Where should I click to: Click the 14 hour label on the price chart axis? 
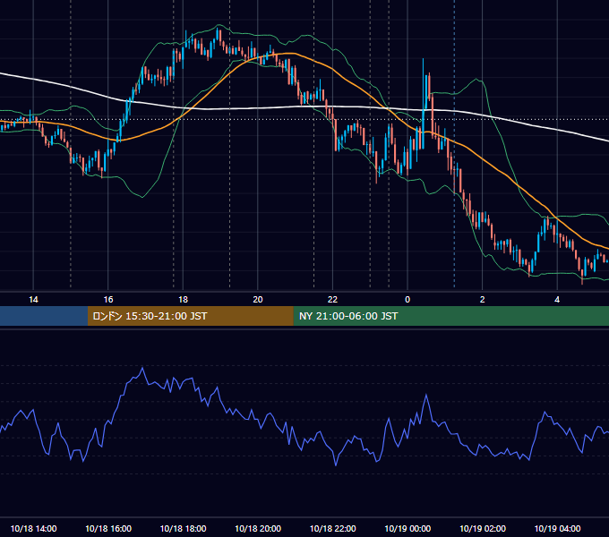coord(33,300)
